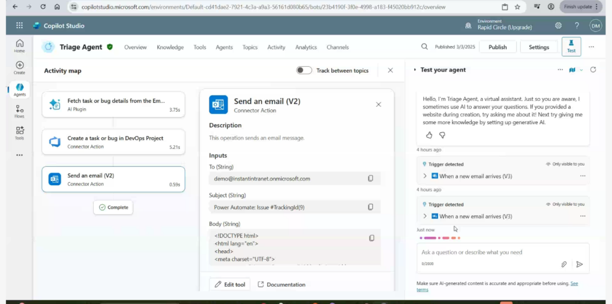612x304 pixels.
Task: Switch to the Analytics tab
Action: pyautogui.click(x=306, y=47)
